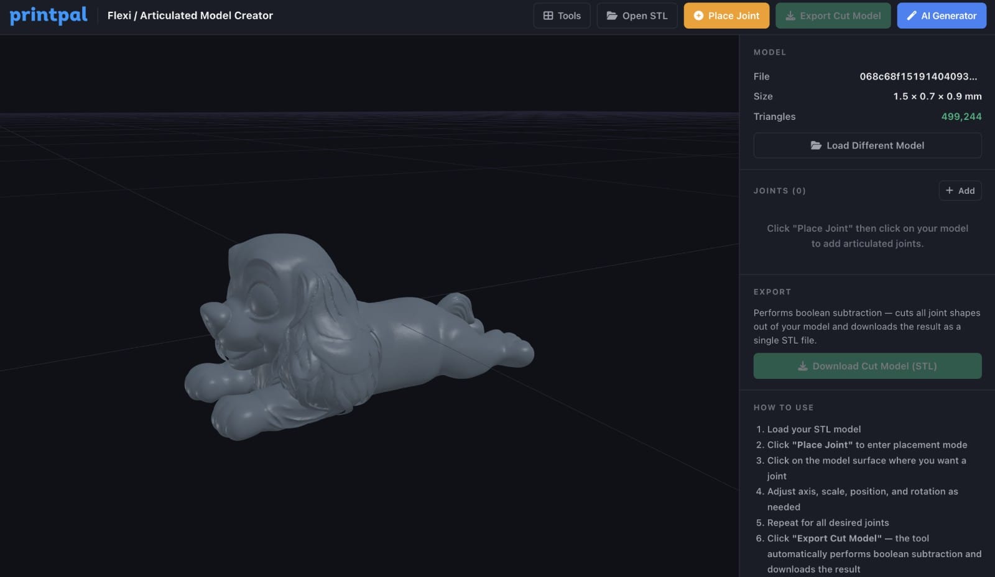Open the AI Generator pencil button

click(941, 16)
